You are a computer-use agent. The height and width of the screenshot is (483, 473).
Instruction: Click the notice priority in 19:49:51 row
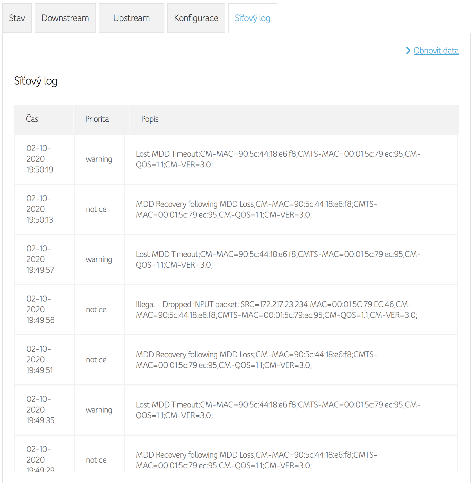click(96, 360)
